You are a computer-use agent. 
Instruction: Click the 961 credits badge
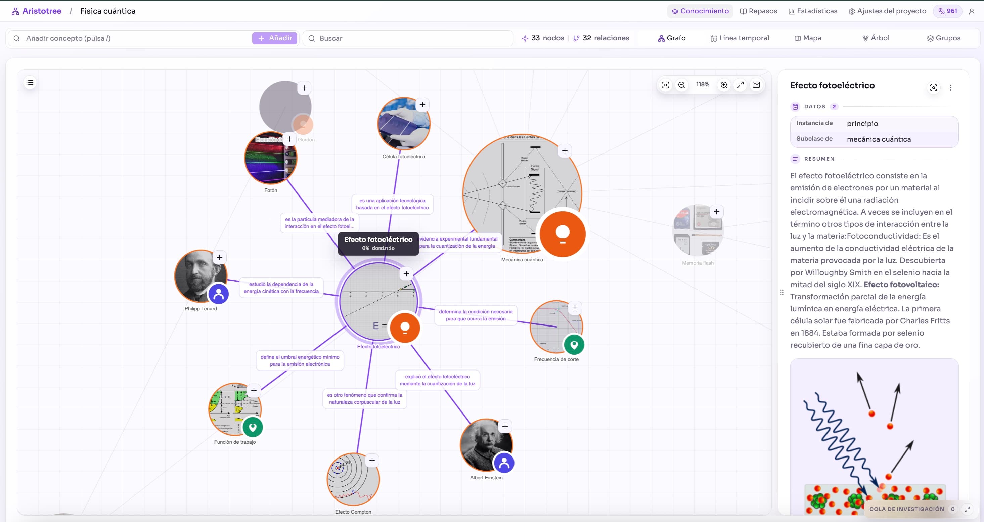(947, 11)
